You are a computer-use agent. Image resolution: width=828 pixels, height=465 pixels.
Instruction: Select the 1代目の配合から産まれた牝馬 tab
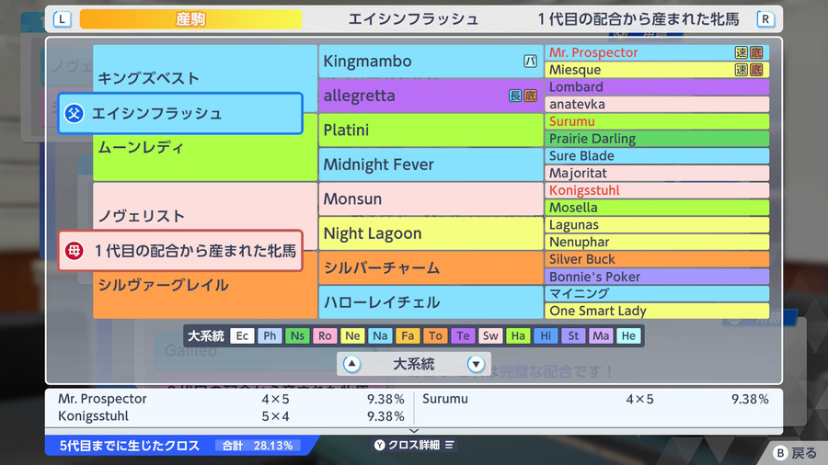[x=638, y=19]
